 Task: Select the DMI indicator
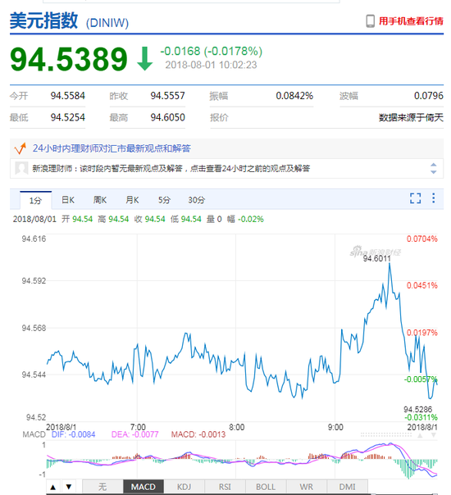pyautogui.click(x=347, y=487)
